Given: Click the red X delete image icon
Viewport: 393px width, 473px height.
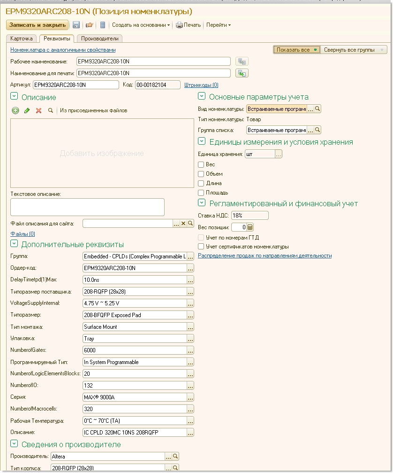Looking at the screenshot, I should click(38, 110).
